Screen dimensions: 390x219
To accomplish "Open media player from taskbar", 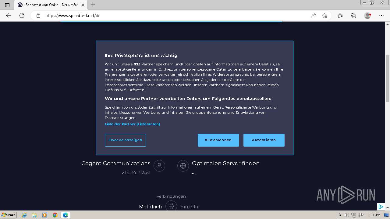I will point(45,215).
